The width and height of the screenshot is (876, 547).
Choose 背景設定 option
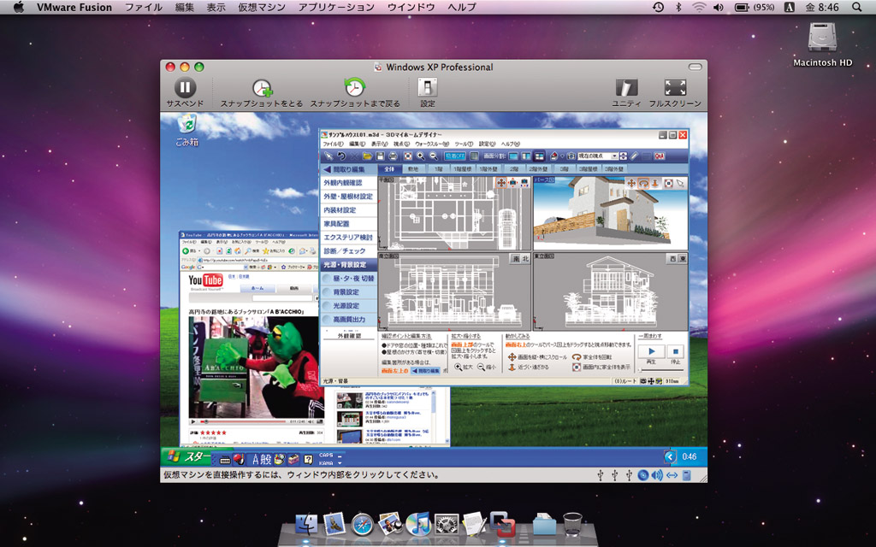349,292
